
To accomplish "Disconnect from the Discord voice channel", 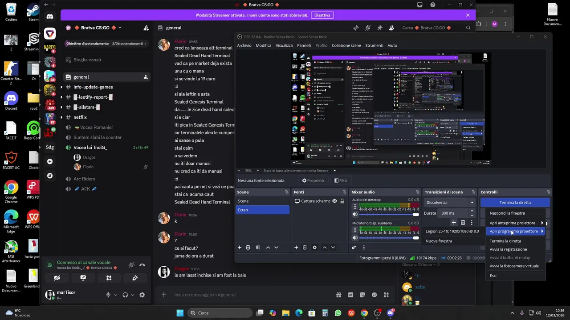I will pos(142,265).
